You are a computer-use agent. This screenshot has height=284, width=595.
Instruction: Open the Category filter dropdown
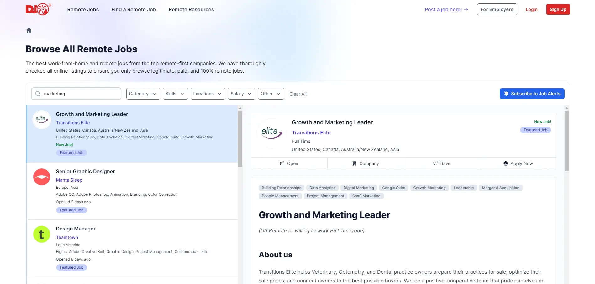click(x=143, y=94)
